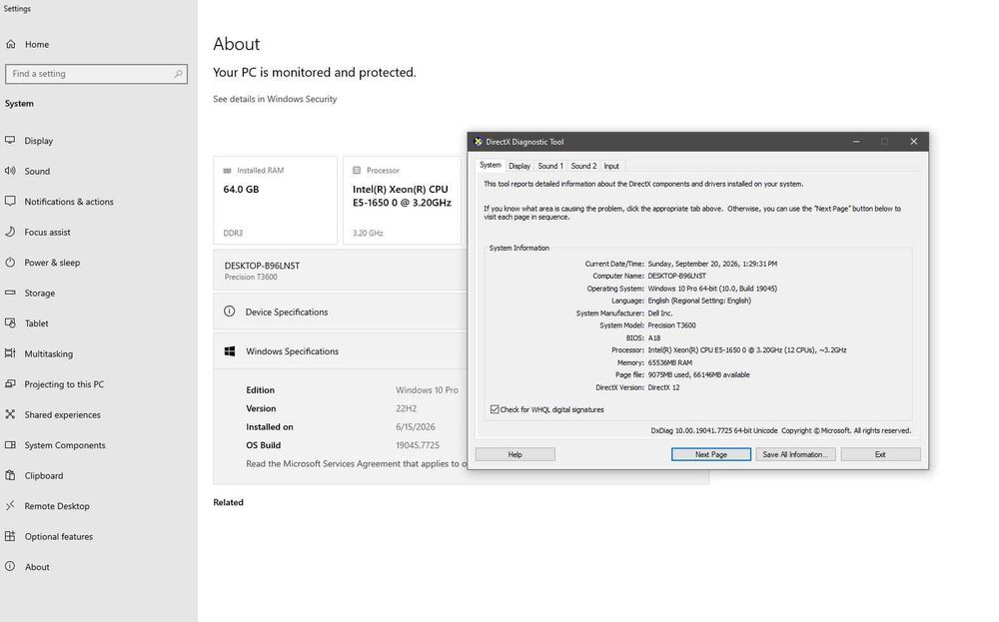
Task: Click the Notifications & actions icon
Action: 10,202
